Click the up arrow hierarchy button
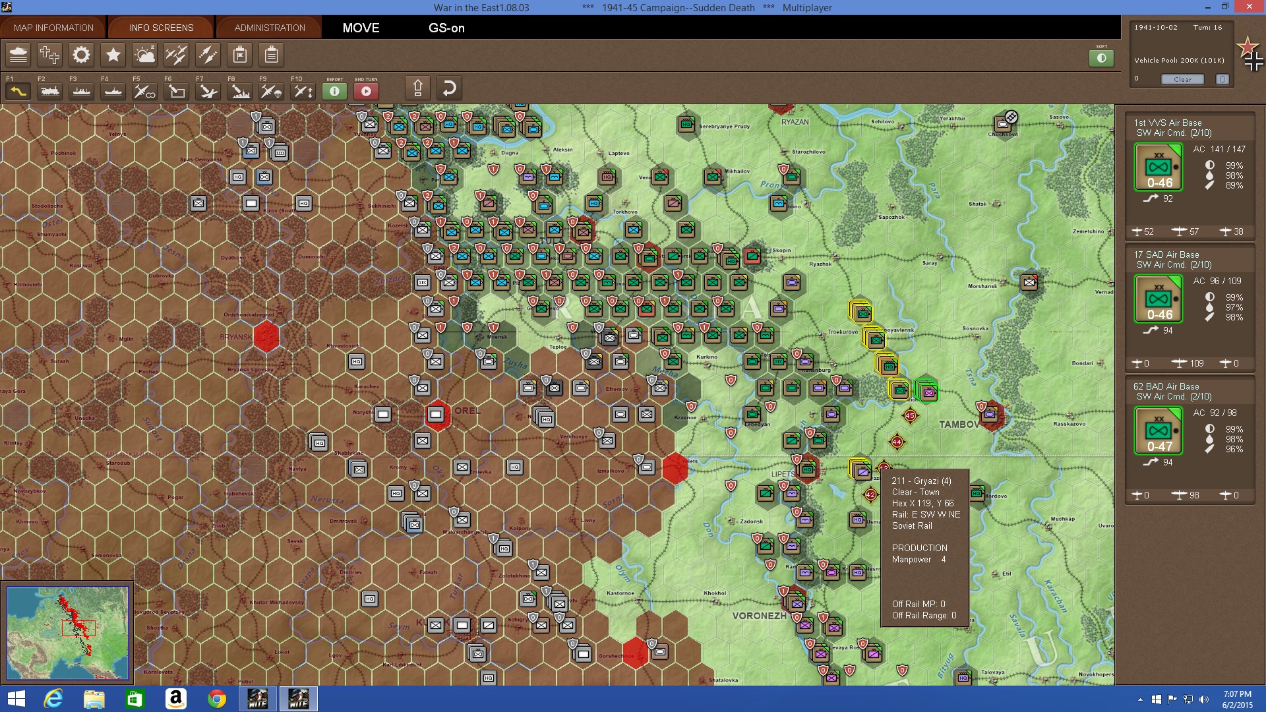This screenshot has height=712, width=1266. tap(417, 88)
